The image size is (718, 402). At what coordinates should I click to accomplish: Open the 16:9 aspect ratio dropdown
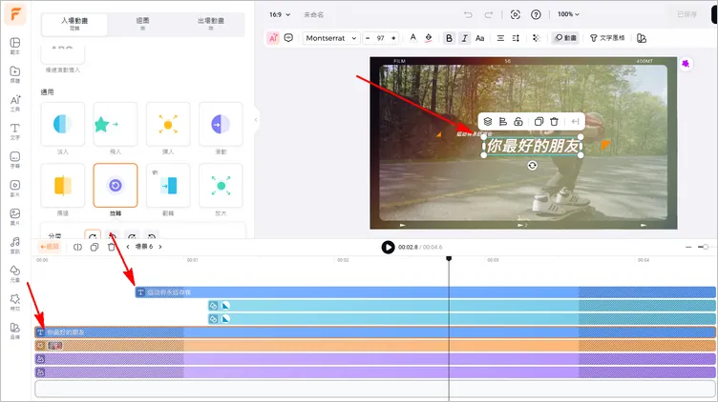(x=280, y=14)
